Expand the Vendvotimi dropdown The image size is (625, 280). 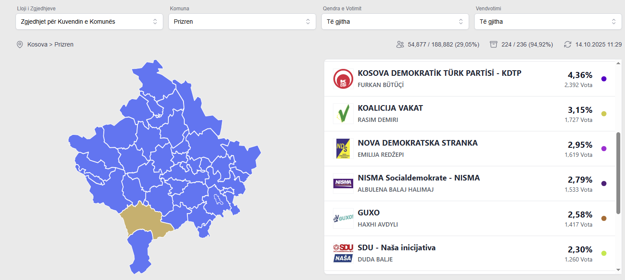coord(548,22)
